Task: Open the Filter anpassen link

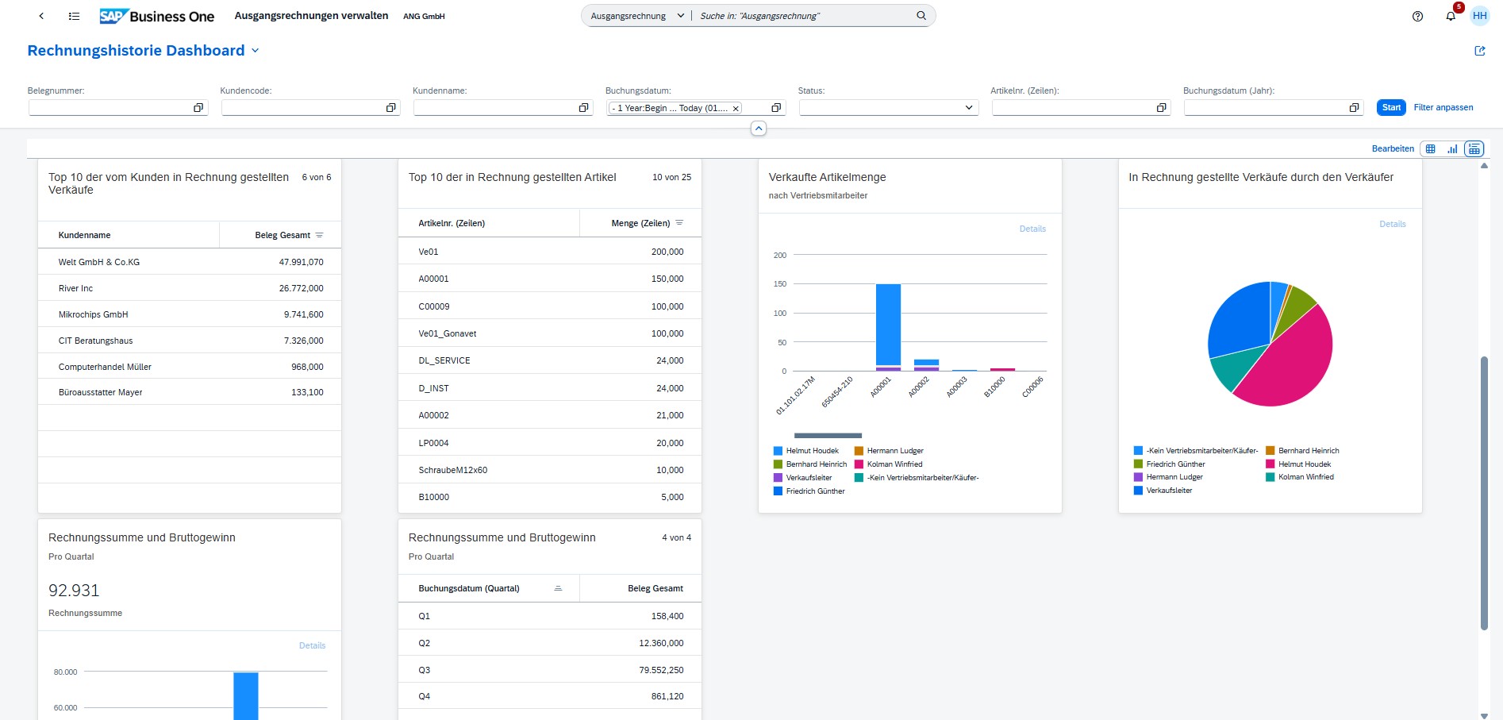Action: coord(1444,107)
